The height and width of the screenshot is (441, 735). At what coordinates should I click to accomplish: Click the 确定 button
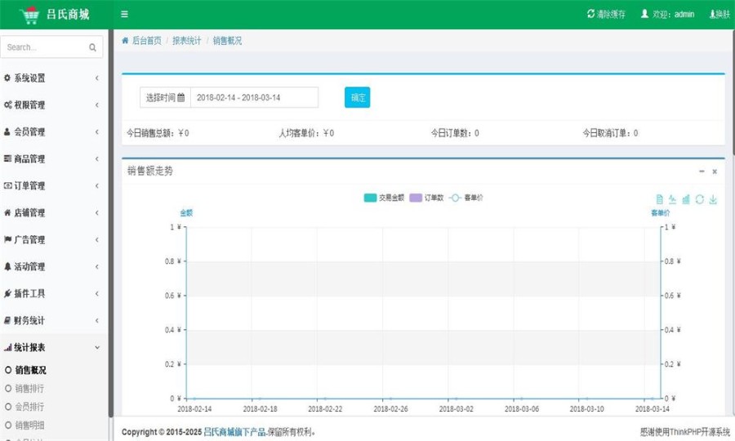tap(357, 97)
